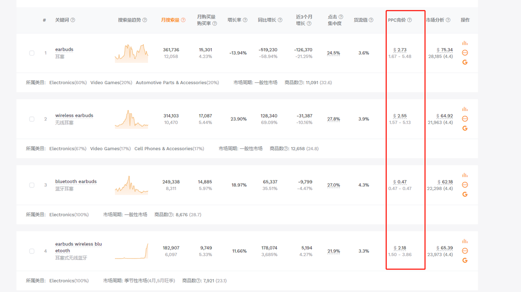Viewport: 521px width, 292px height.
Task: Open the ellipsis more-options icon for wireless earbuds
Action: tap(465, 118)
